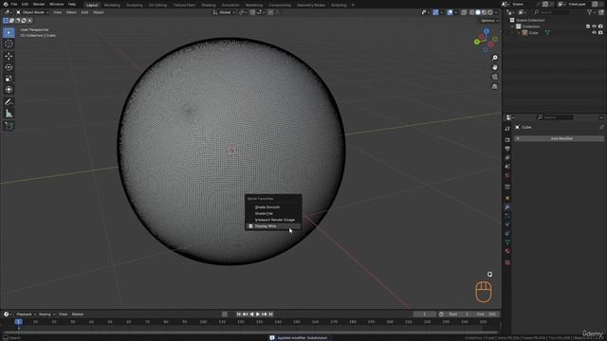Switch to Wireframe viewport shading
Screen dimensions: 607x341
(472, 12)
